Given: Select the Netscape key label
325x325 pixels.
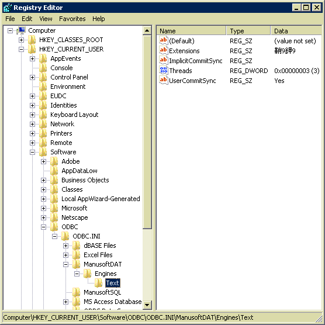Looking at the screenshot, I should pyautogui.click(x=75, y=217).
